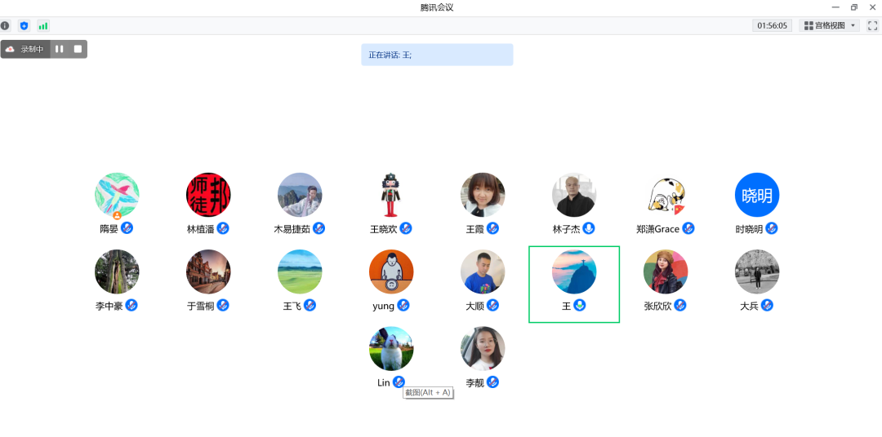Click 张欣欣's muted microphone icon
Image resolution: width=882 pixels, height=437 pixels.
point(680,305)
